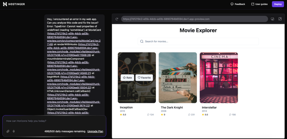287x139 pixels.
Task: Reload the app preview
Action: [117, 19]
